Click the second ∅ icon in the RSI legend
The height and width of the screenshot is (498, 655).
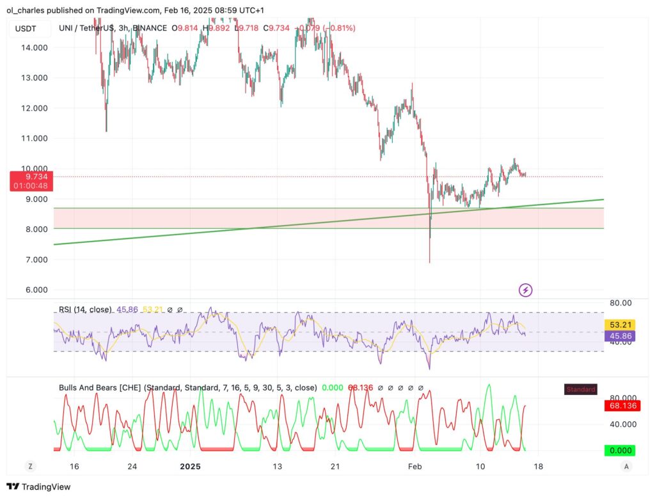(180, 310)
